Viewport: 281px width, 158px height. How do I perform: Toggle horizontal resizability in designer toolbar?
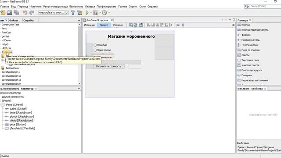pos(178,25)
